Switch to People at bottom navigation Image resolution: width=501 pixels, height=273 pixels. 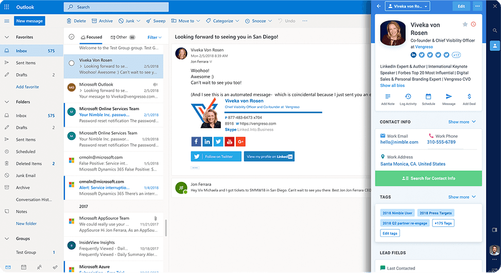click(39, 267)
